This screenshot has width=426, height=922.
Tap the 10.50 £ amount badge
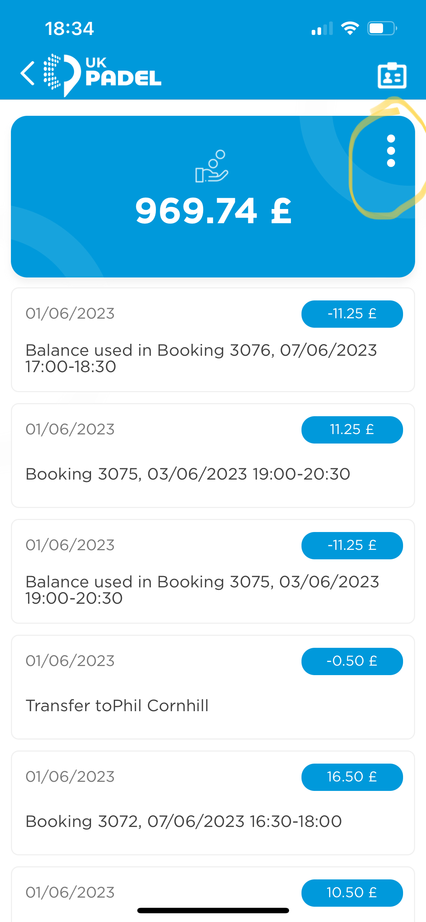(352, 893)
